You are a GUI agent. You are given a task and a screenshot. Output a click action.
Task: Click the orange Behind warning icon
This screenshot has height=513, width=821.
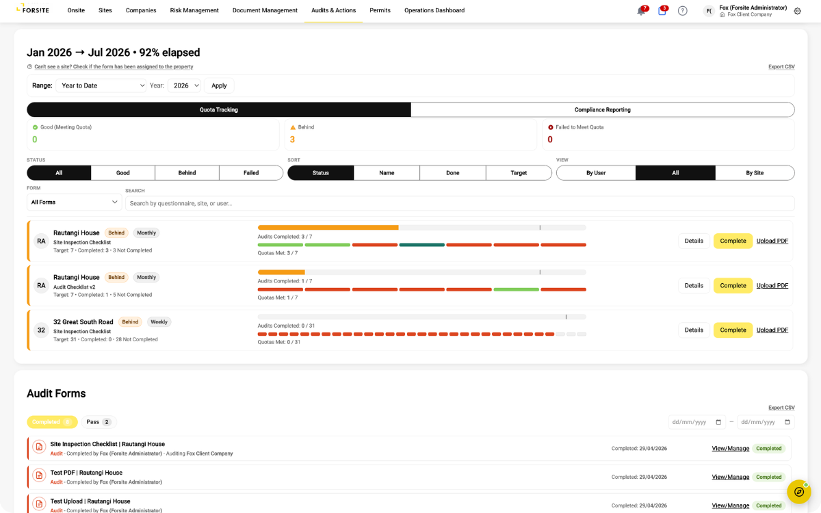[x=293, y=127]
